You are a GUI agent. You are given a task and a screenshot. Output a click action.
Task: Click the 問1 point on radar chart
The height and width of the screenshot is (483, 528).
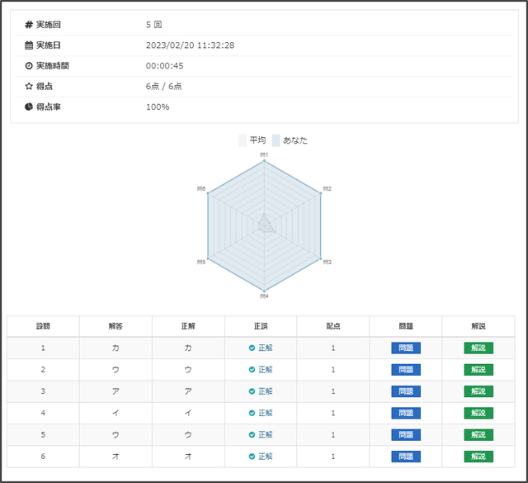pyautogui.click(x=264, y=161)
